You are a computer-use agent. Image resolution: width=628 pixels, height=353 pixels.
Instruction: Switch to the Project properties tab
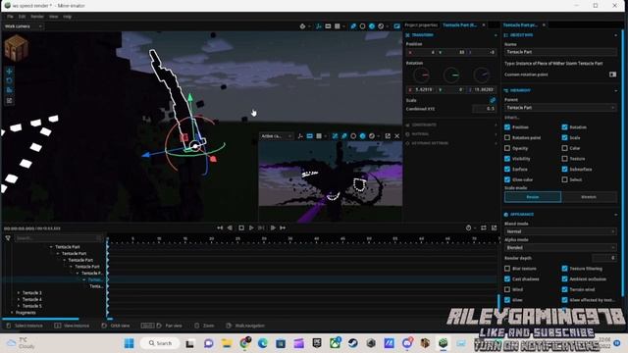(421, 25)
